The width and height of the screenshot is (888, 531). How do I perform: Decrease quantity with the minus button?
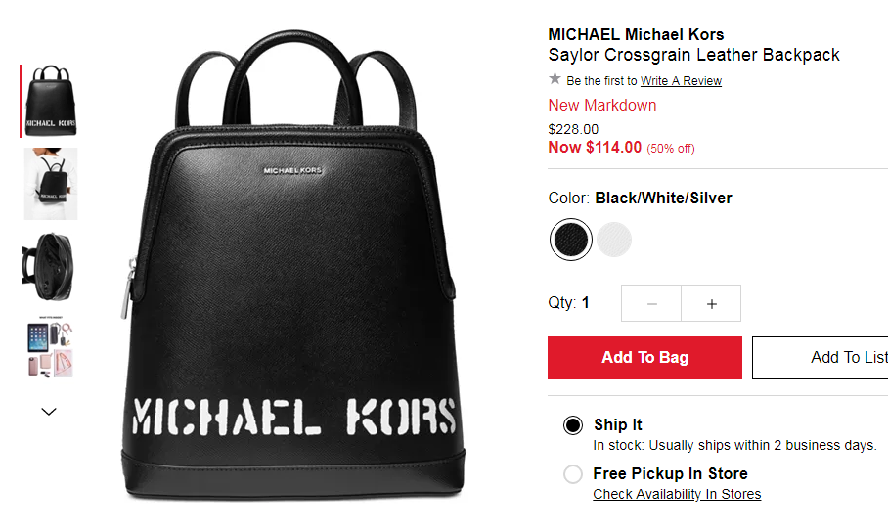651,303
